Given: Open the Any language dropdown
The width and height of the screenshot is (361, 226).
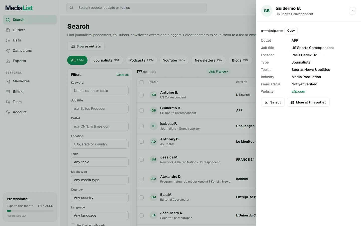Looking at the screenshot, I should click(100, 215).
